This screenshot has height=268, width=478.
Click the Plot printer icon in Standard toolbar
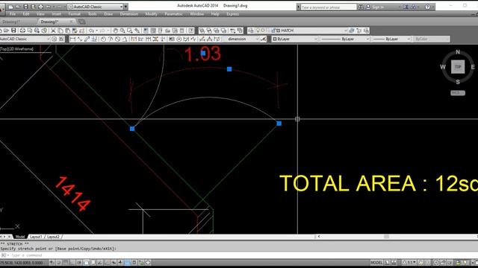point(22,31)
